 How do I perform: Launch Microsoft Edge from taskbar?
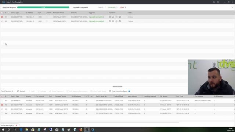(x=21, y=129)
